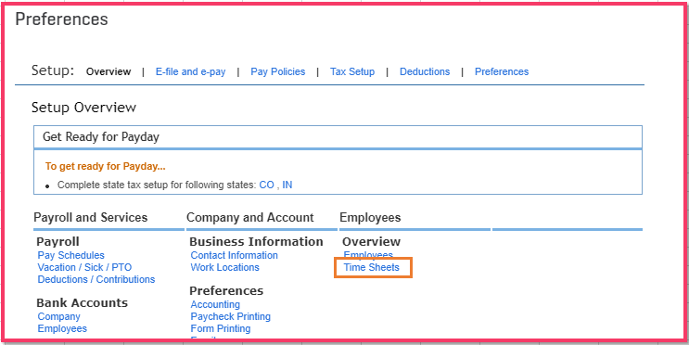Viewport: 689px width, 345px height.
Task: Click the Payroll and Services heading
Action: coord(91,218)
